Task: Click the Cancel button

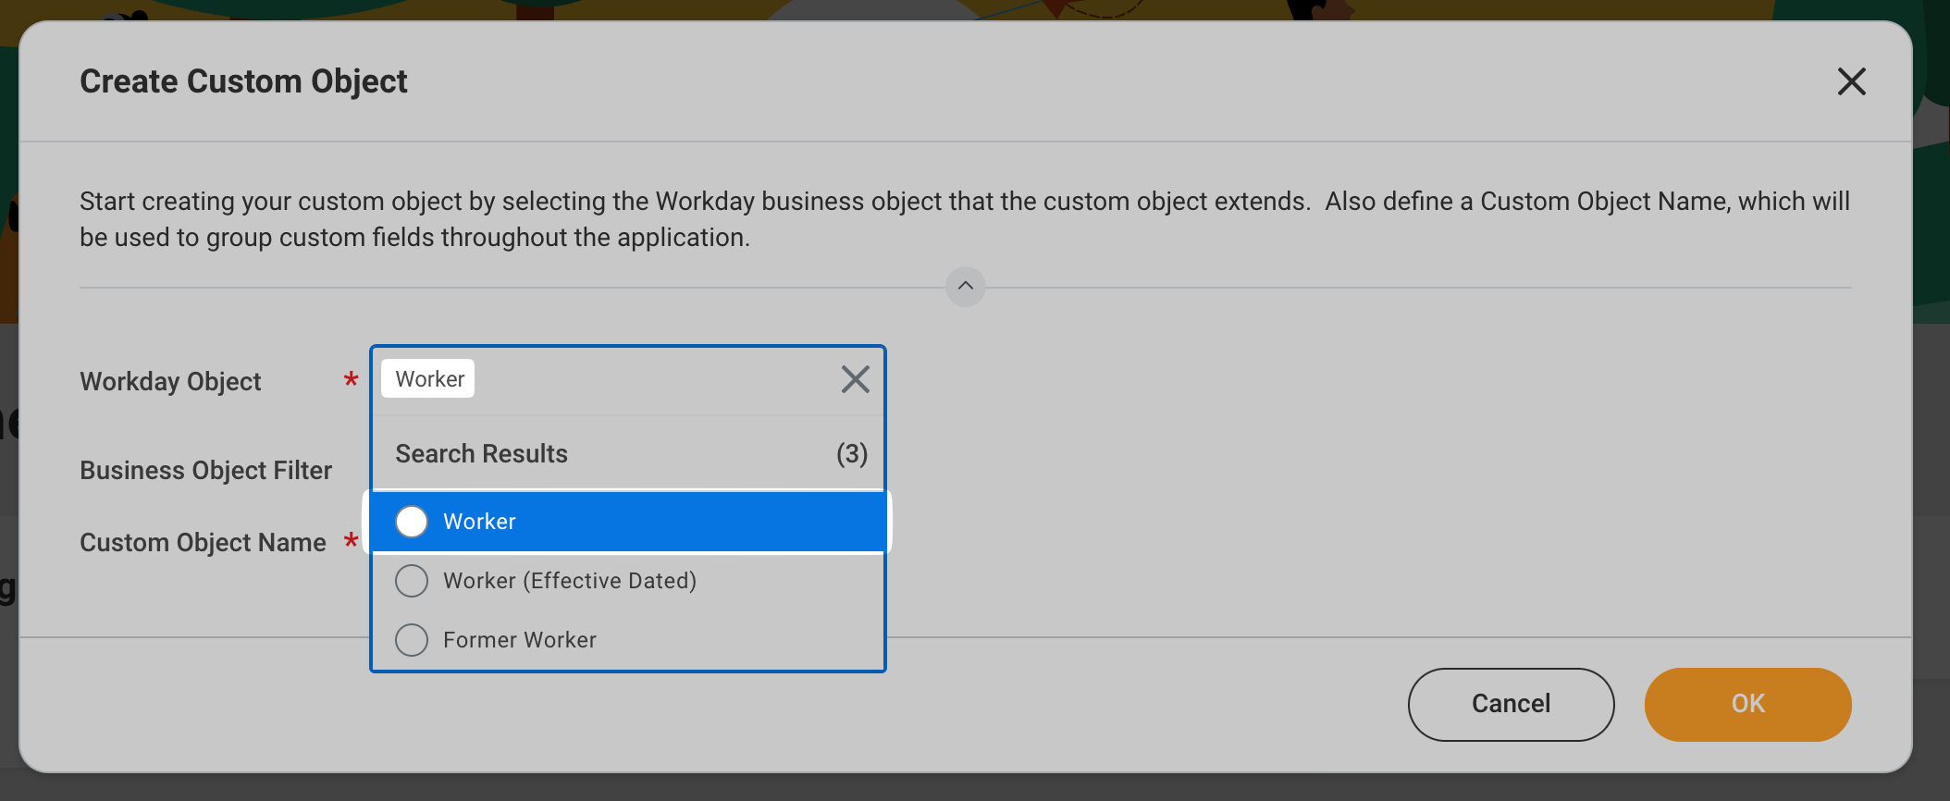Action: pyautogui.click(x=1511, y=704)
